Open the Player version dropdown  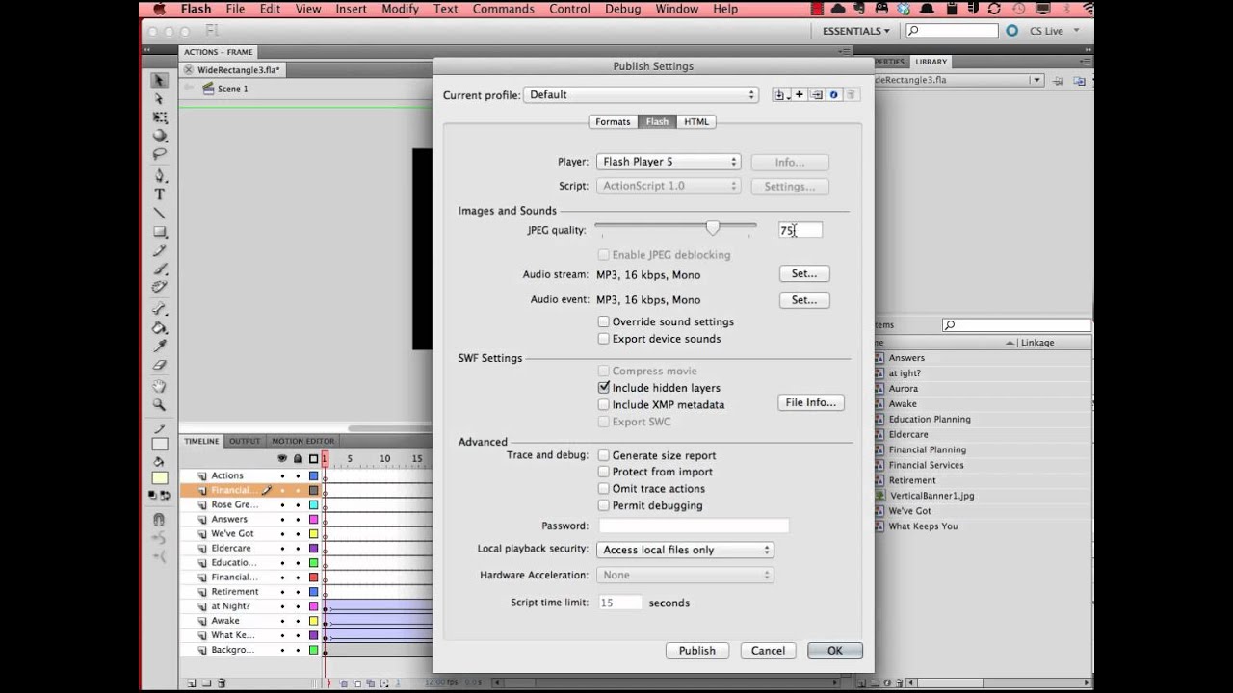[669, 162]
